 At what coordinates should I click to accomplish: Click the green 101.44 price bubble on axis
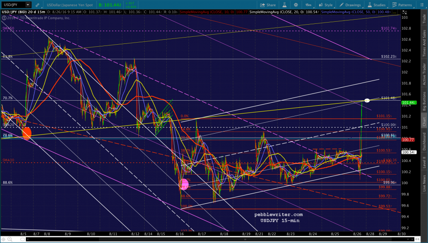(x=408, y=103)
